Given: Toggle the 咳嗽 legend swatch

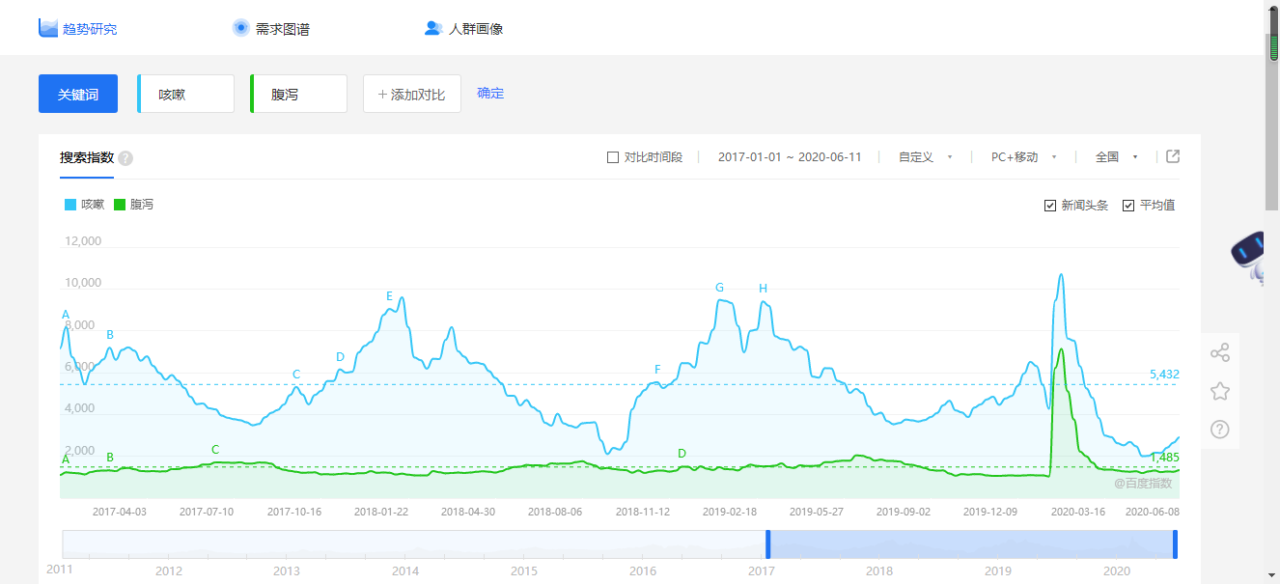Looking at the screenshot, I should click(x=70, y=205).
